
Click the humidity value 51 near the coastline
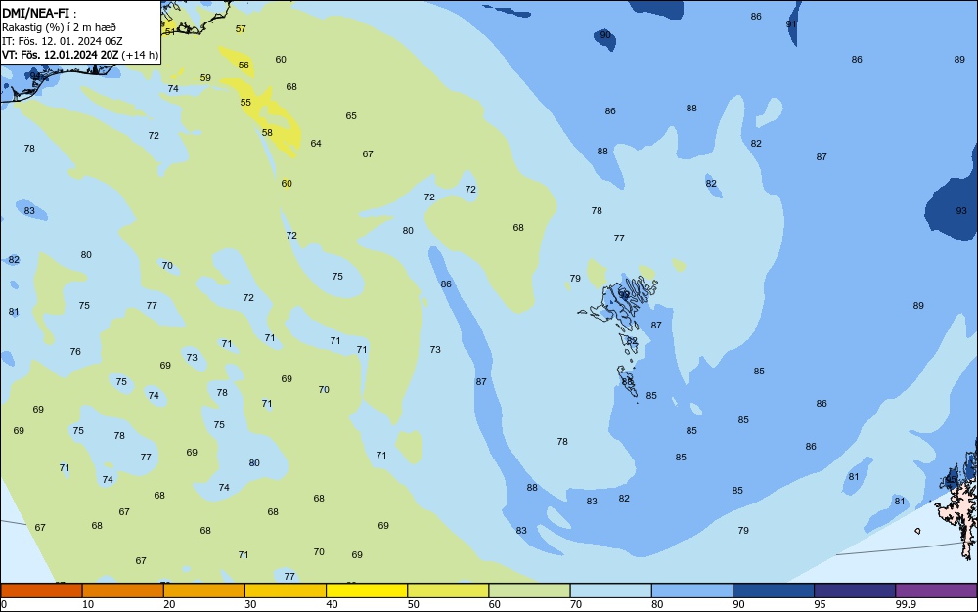click(170, 32)
